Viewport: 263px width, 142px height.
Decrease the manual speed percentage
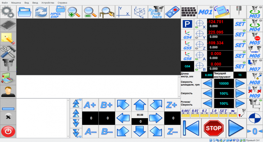207,103
